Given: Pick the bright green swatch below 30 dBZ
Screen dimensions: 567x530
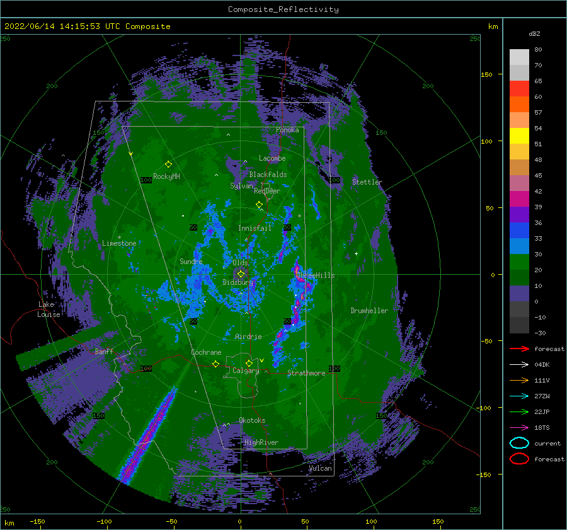Looking at the screenshot, I should [519, 262].
